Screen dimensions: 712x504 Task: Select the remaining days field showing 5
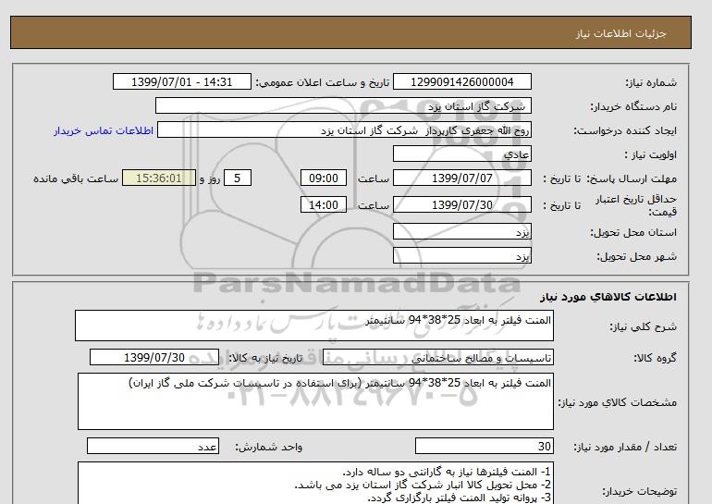(x=238, y=178)
